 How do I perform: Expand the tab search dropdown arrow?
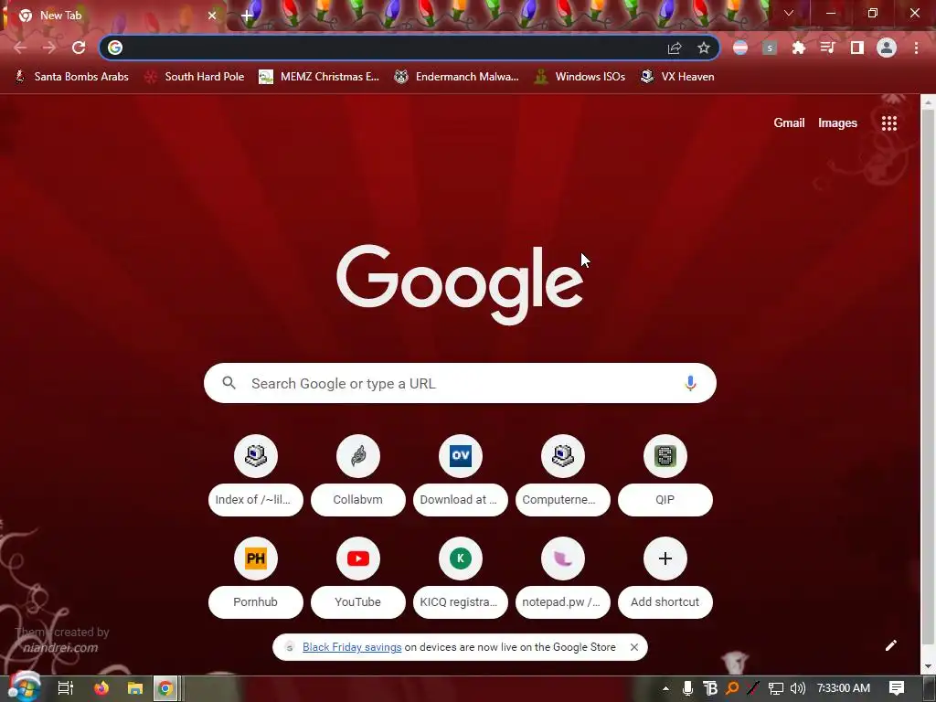pos(789,13)
